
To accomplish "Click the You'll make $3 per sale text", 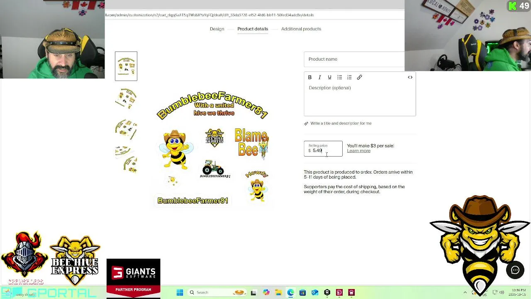I will [x=370, y=146].
